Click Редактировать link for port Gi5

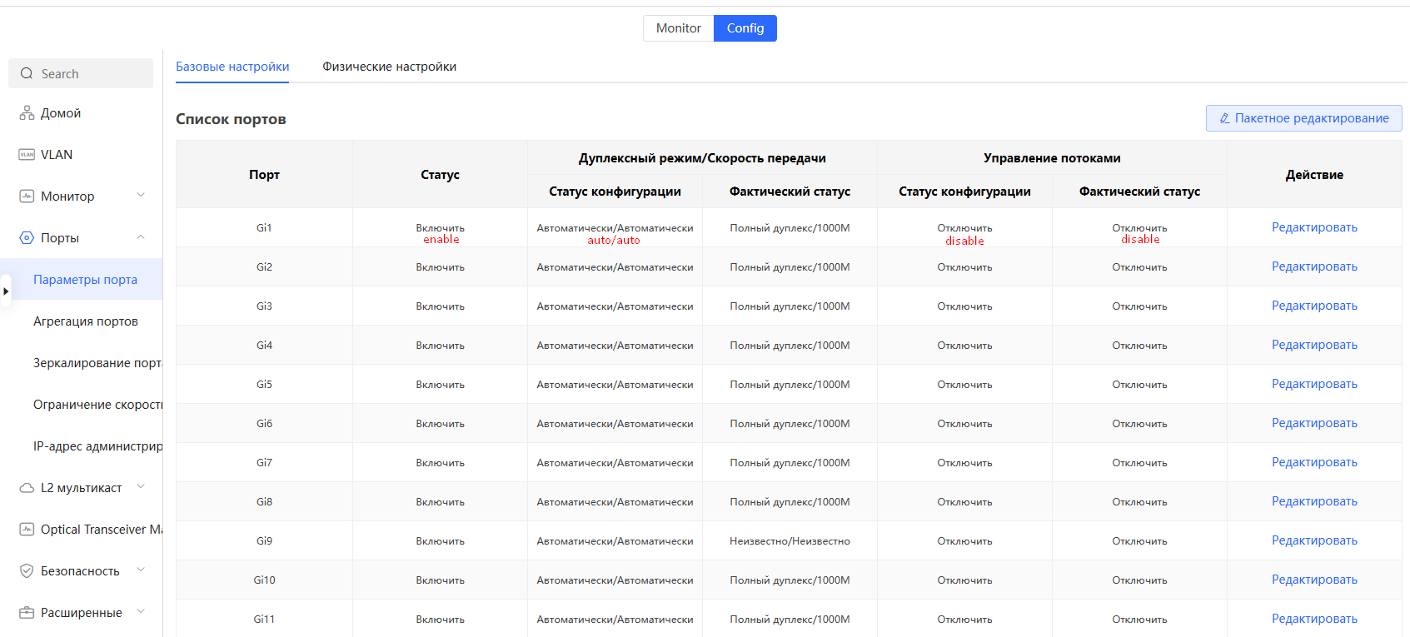[x=1313, y=384]
